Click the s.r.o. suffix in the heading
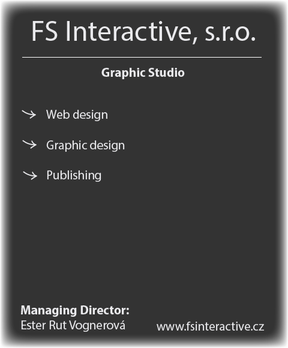This screenshot has width=288, height=348. point(230,33)
